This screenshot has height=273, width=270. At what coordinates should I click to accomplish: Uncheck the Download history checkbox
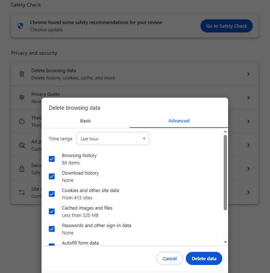pyautogui.click(x=52, y=176)
